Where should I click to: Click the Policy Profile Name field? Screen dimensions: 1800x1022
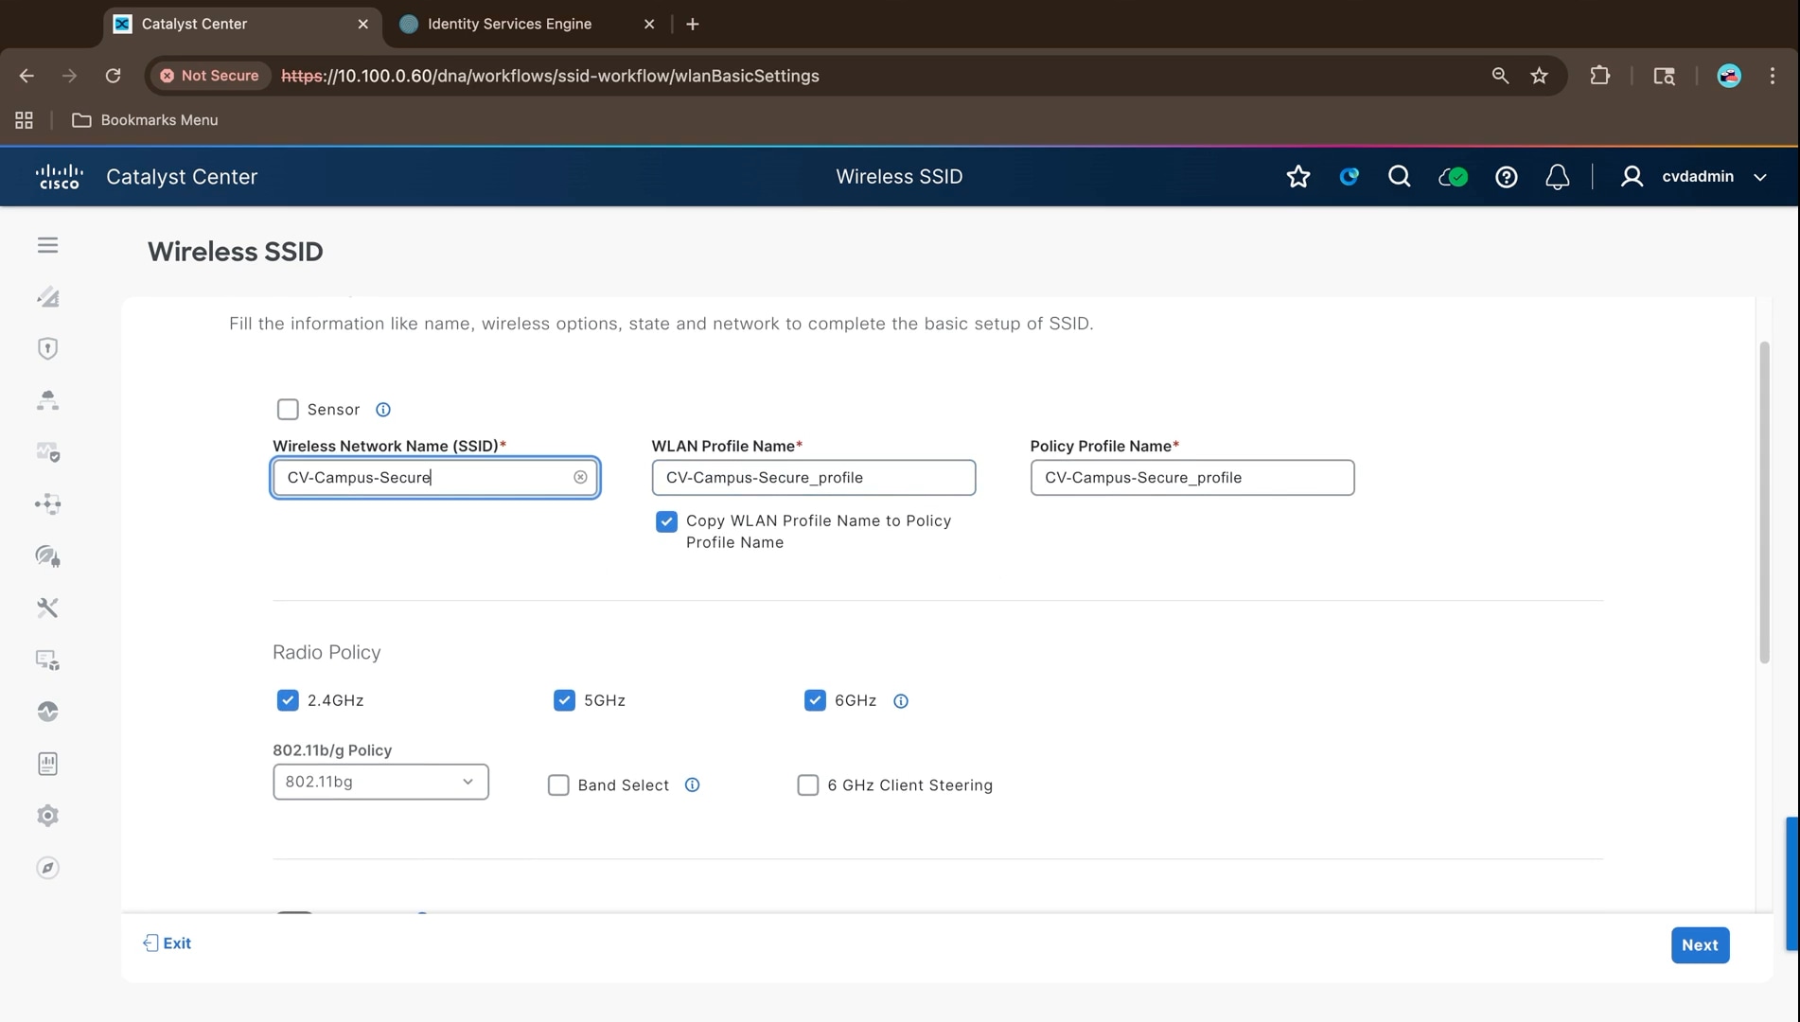click(x=1191, y=478)
